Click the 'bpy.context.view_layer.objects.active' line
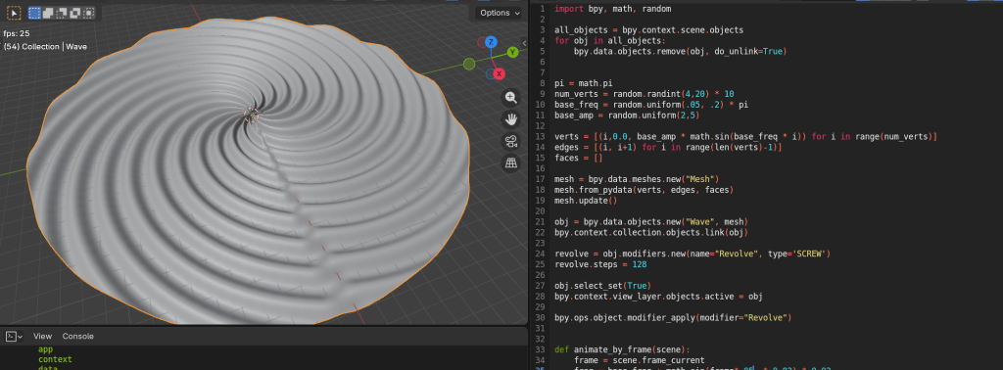Screen dimensions: 1003x370 pyautogui.click(x=658, y=297)
